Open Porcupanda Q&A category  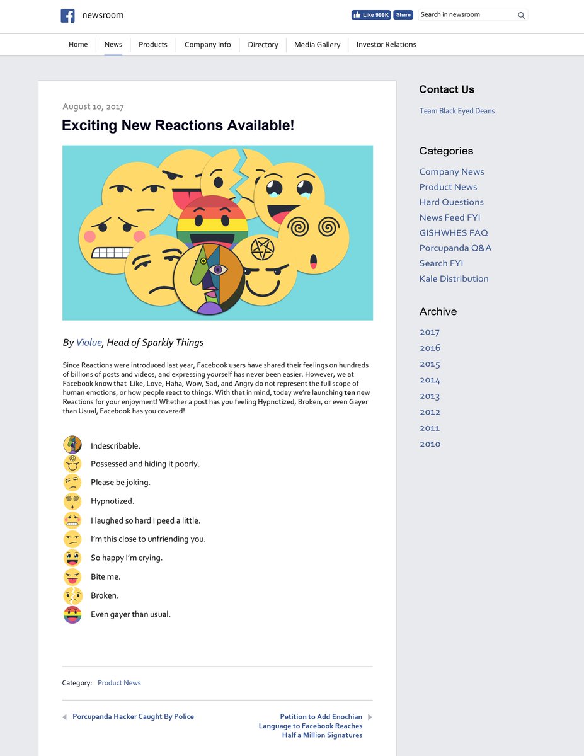[455, 248]
